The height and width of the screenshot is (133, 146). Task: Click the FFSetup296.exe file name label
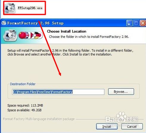(x=30, y=8)
